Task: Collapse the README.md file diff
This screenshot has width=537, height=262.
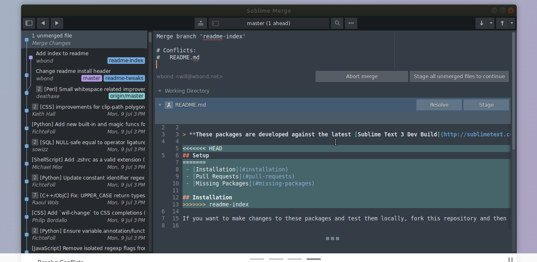Action: pyautogui.click(x=160, y=105)
